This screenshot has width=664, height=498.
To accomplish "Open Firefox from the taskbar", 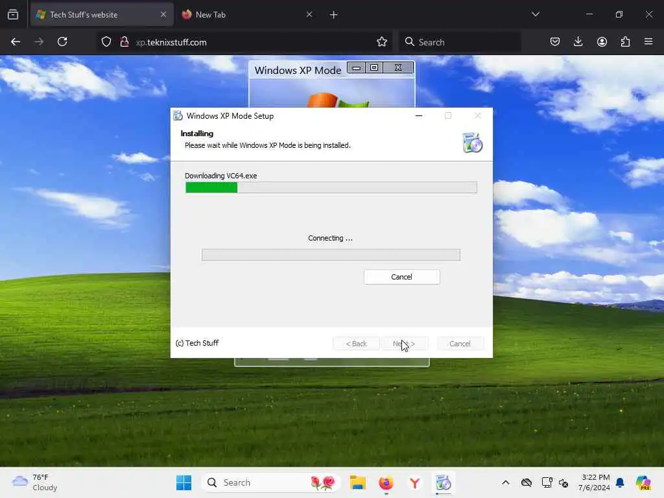I will (x=386, y=482).
